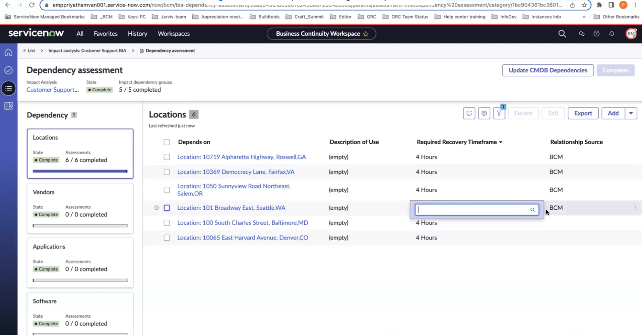Click the share icon in address bar
Image resolution: width=642 pixels, height=335 pixels.
(572, 5)
